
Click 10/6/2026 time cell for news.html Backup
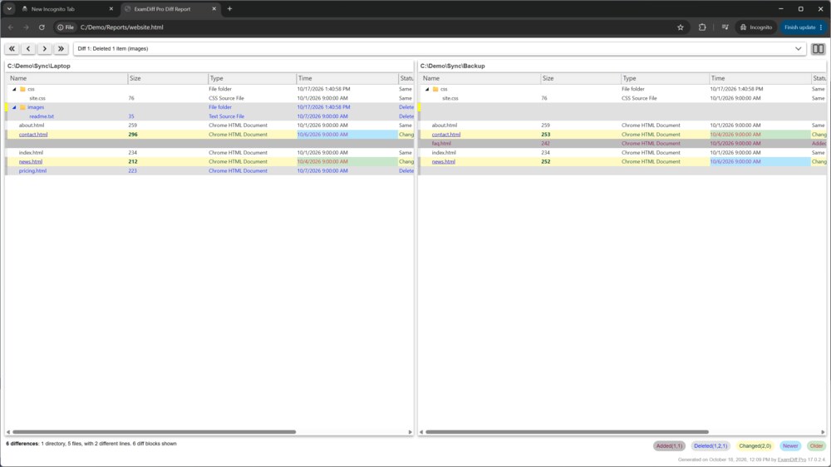click(760, 162)
